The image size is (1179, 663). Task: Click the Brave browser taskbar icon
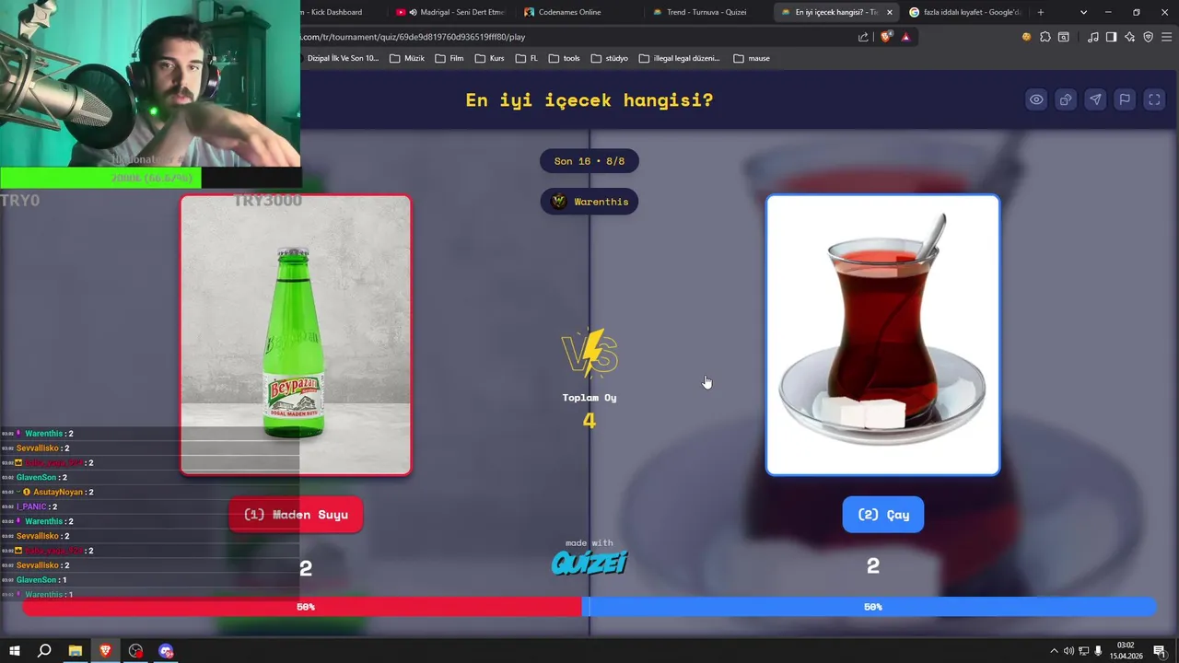pos(105,651)
